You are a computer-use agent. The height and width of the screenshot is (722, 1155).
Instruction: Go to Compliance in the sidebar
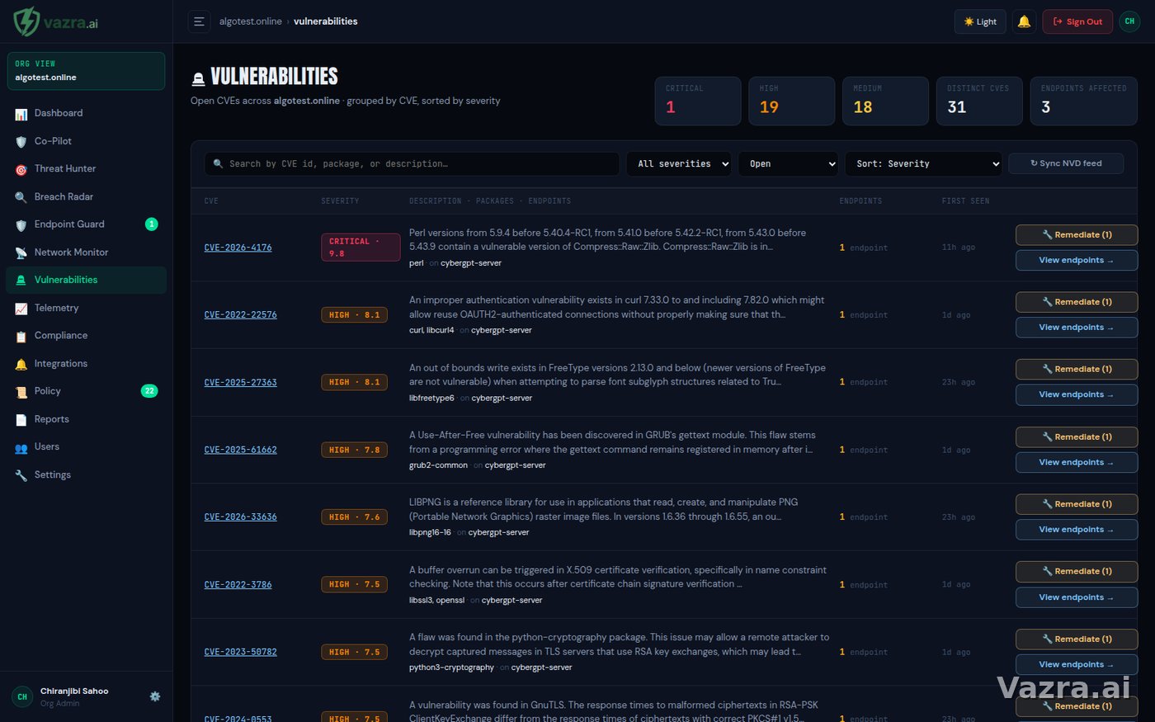[x=86, y=336]
